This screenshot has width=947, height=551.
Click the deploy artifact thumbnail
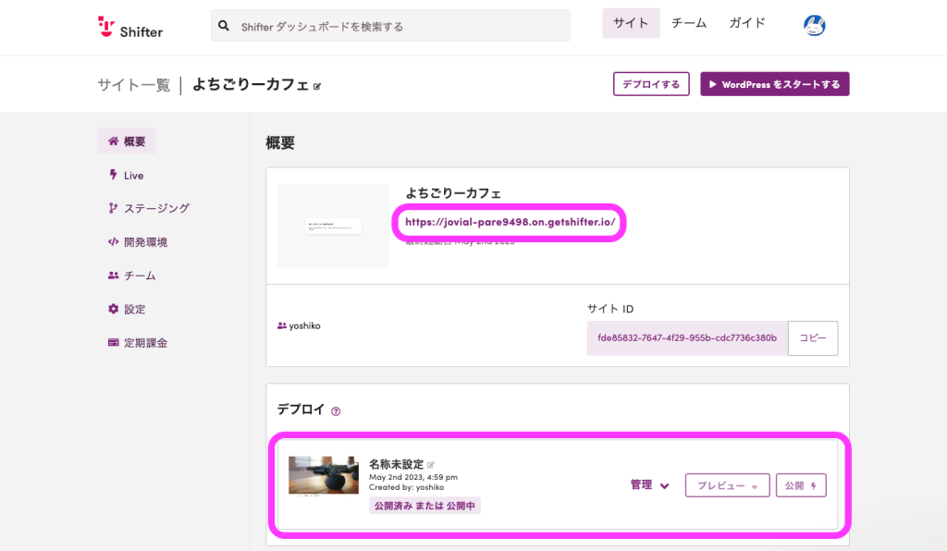[x=324, y=476]
